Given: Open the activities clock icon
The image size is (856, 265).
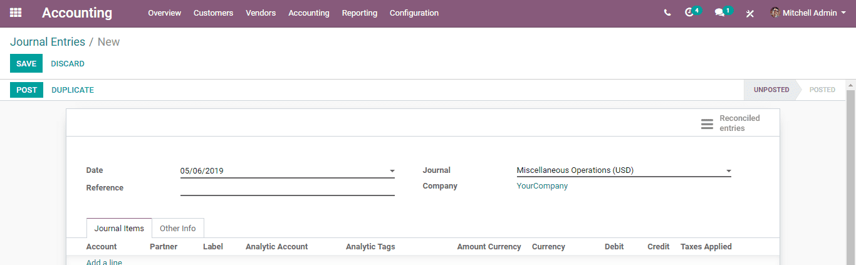Looking at the screenshot, I should coord(690,13).
